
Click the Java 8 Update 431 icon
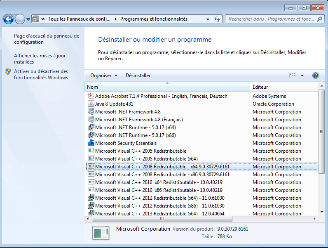(x=91, y=104)
